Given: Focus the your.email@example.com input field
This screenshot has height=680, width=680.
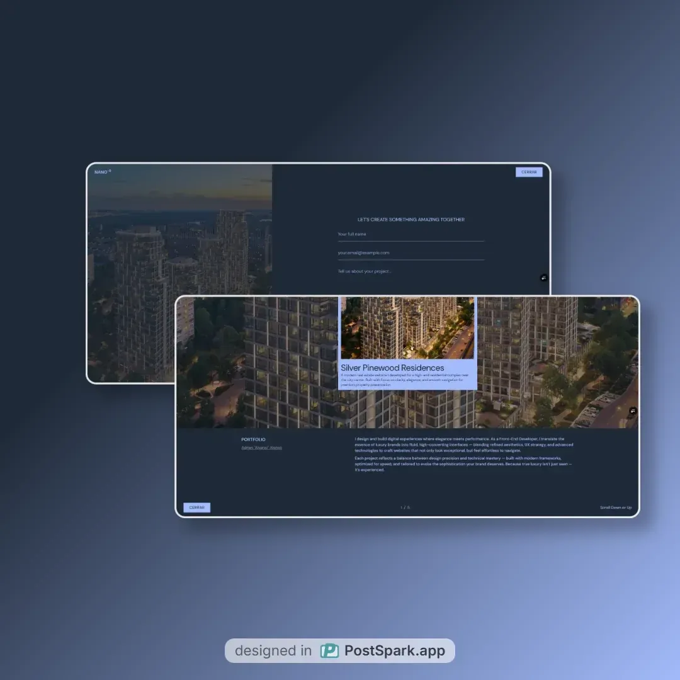Looking at the screenshot, I should (411, 253).
